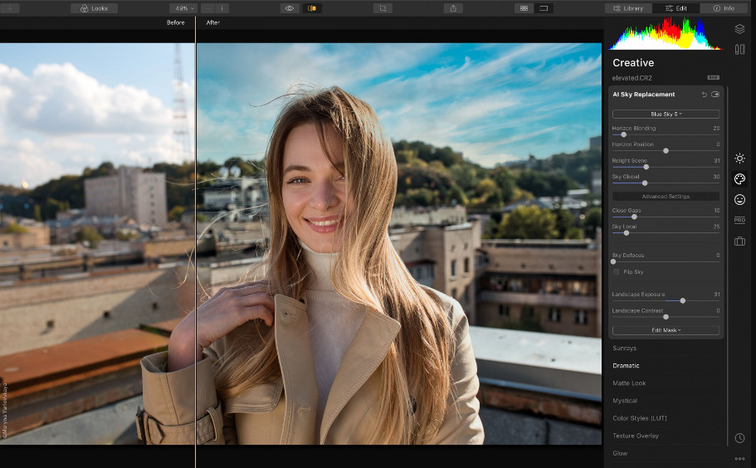Screen dimensions: 756x468
Task: Click the Close Gaps slider handle
Action: (634, 217)
